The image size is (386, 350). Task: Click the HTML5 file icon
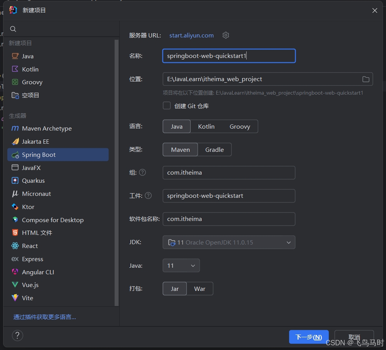pos(15,233)
